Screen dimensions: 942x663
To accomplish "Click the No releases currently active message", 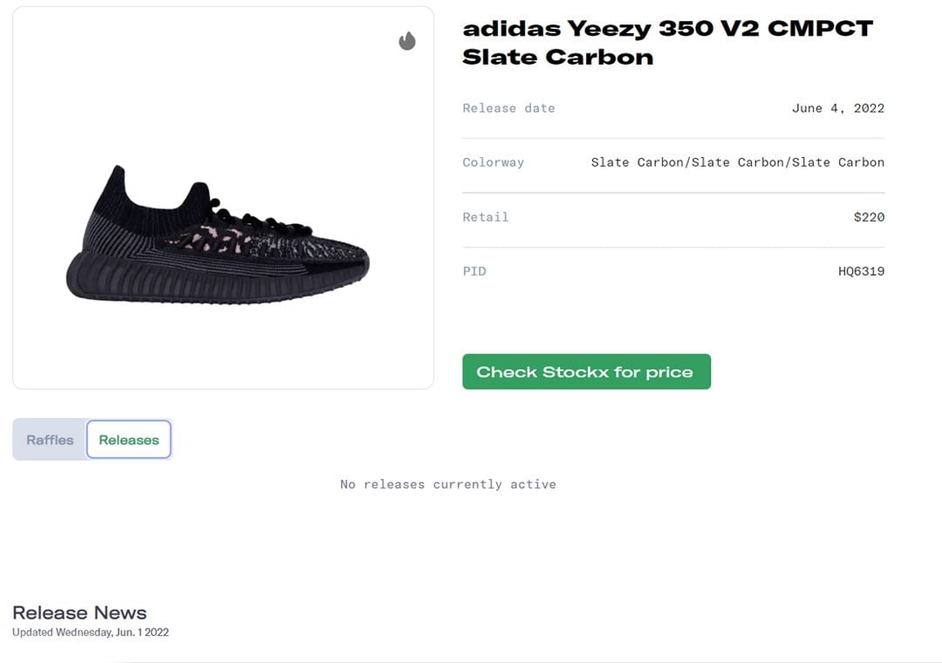I will pos(447,484).
